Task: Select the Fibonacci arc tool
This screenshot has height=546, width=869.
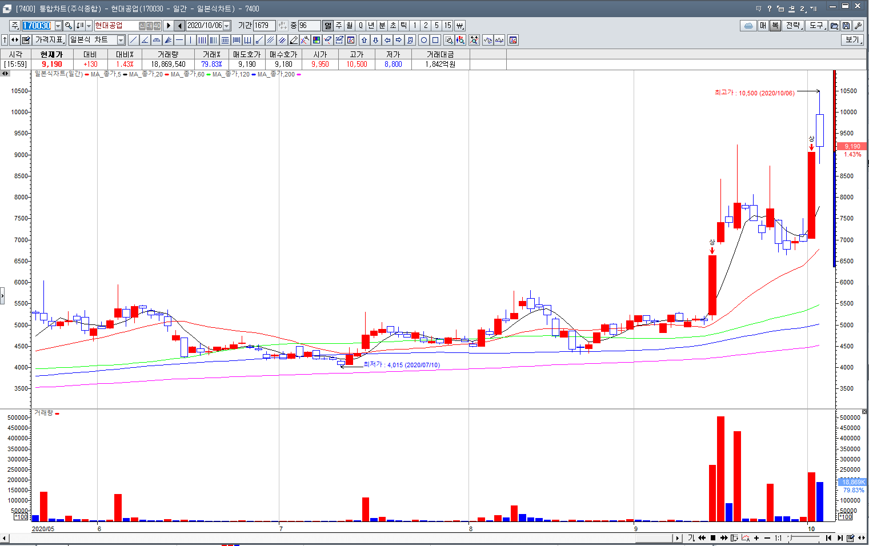Action: point(157,40)
